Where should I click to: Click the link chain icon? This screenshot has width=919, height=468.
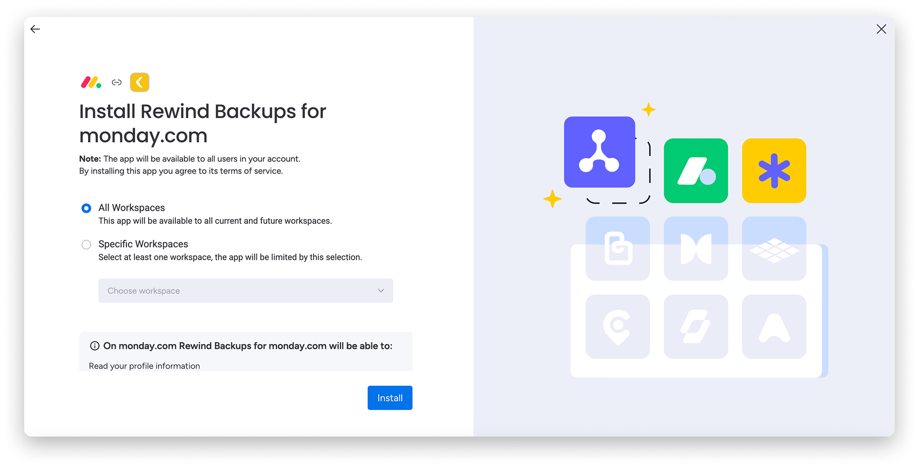pyautogui.click(x=117, y=82)
